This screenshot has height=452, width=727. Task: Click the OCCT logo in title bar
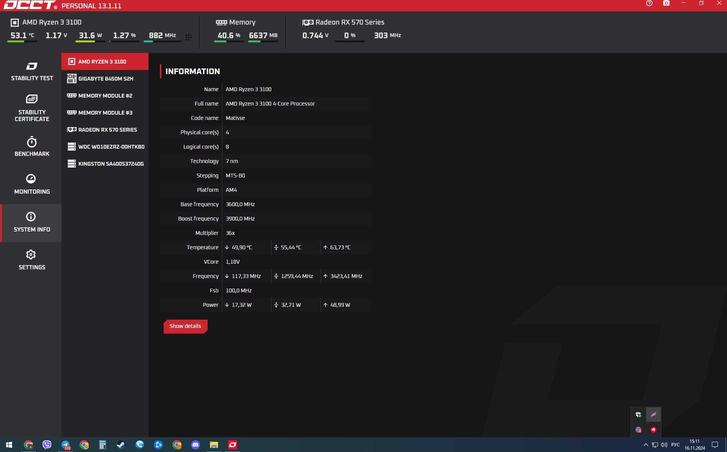(30, 5)
